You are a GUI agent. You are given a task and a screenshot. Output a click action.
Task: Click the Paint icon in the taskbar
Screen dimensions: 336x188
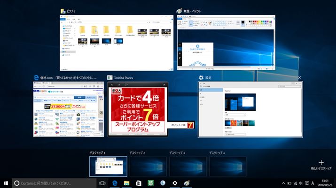pos(187,183)
